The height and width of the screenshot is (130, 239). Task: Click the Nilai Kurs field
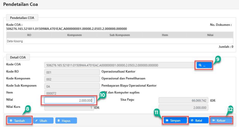(69, 108)
